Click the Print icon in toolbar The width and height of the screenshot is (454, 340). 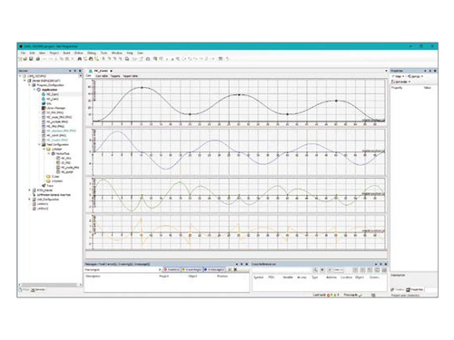click(x=38, y=59)
